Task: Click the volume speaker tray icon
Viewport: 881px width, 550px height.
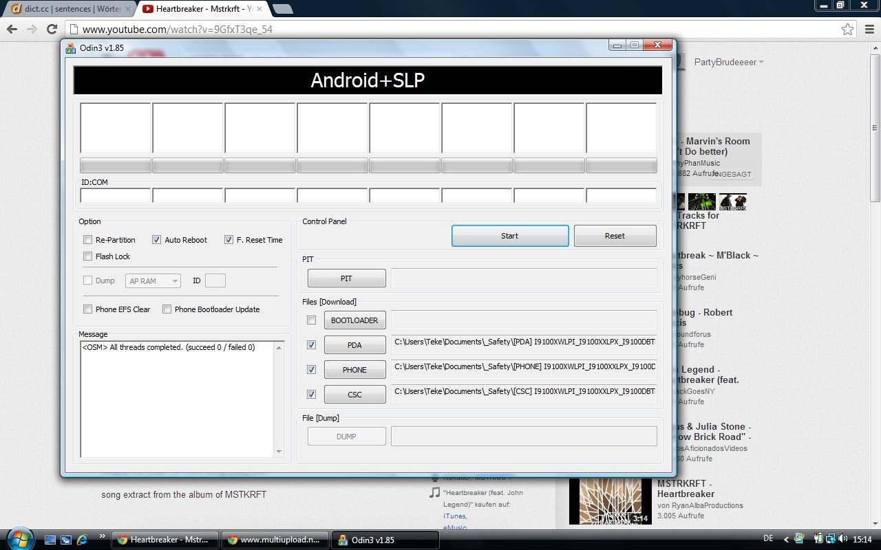Action: [x=844, y=539]
